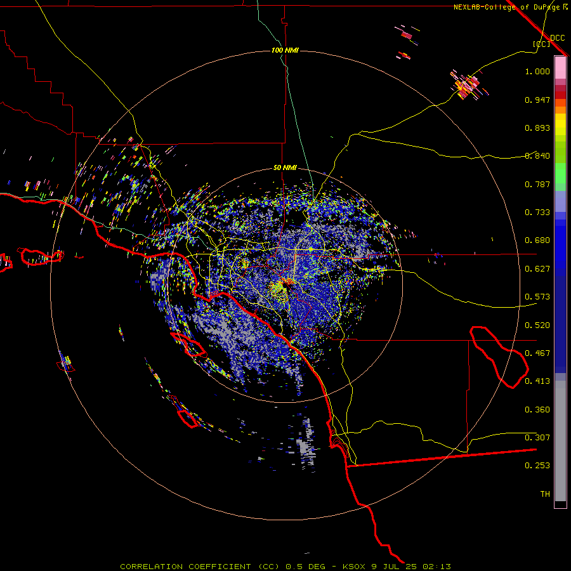Click the 0.733 scale value
The height and width of the screenshot is (571, 571).
(537, 213)
